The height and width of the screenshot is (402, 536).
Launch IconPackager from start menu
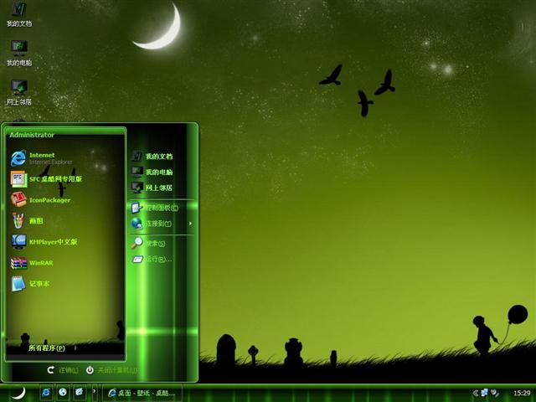coord(40,200)
